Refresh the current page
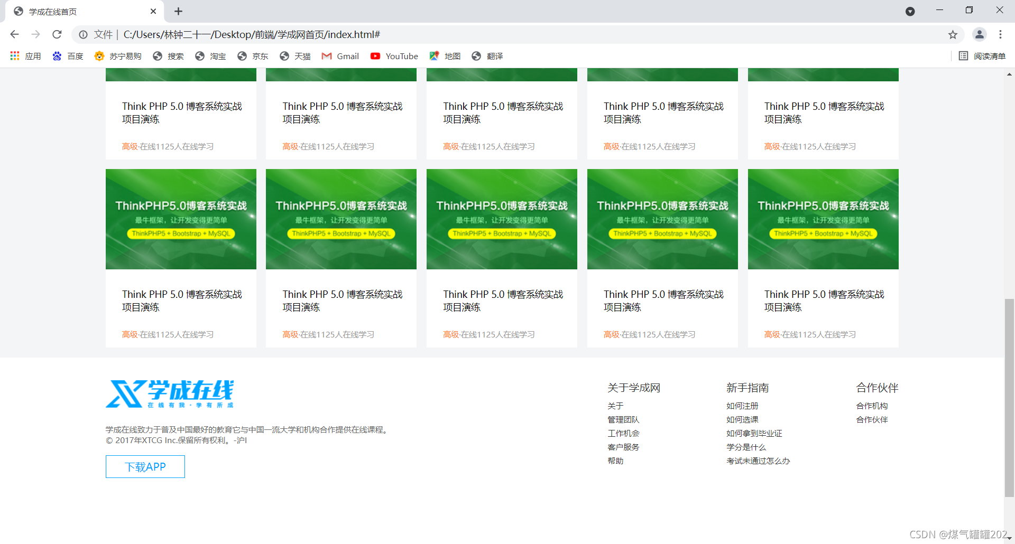Screen dimensions: 1015x544 point(57,34)
